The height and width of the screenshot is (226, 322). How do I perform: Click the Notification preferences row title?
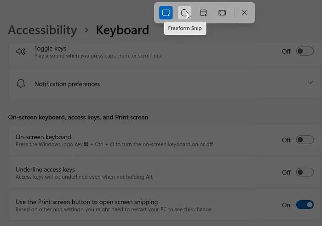67,84
